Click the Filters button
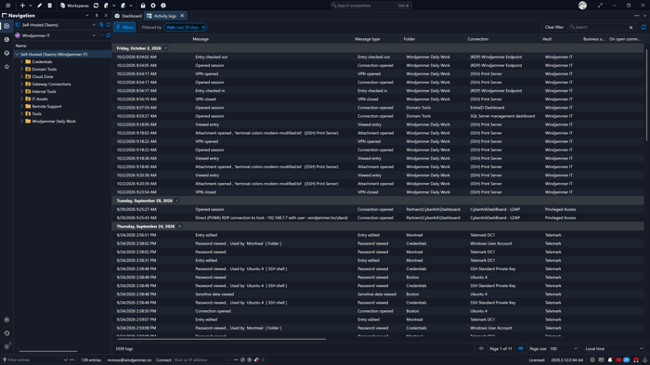This screenshot has width=650, height=365. click(124, 27)
